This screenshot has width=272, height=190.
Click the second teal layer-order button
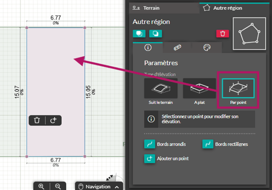point(155,33)
